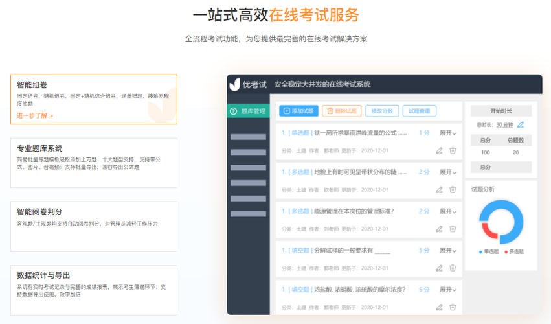Click question title 分解试样的一般要求有

tap(343, 251)
